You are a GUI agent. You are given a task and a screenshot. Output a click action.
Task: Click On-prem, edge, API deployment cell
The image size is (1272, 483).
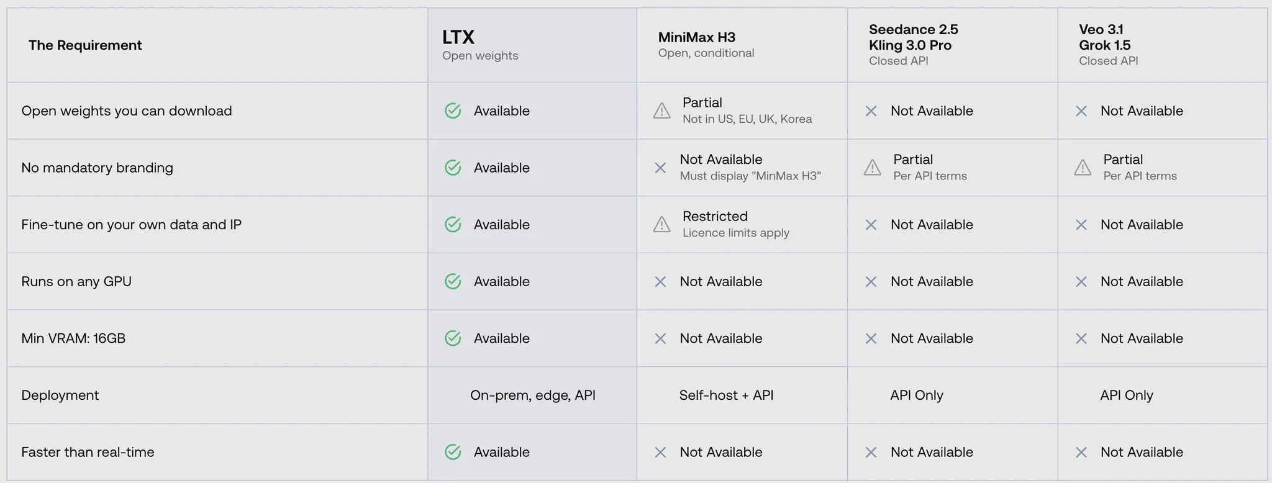point(533,395)
